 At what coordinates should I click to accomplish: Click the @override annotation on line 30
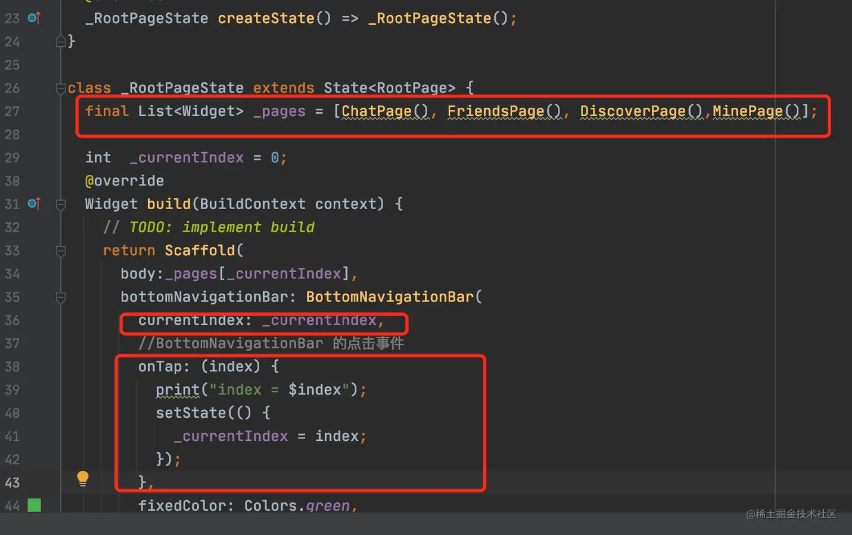pyautogui.click(x=125, y=180)
